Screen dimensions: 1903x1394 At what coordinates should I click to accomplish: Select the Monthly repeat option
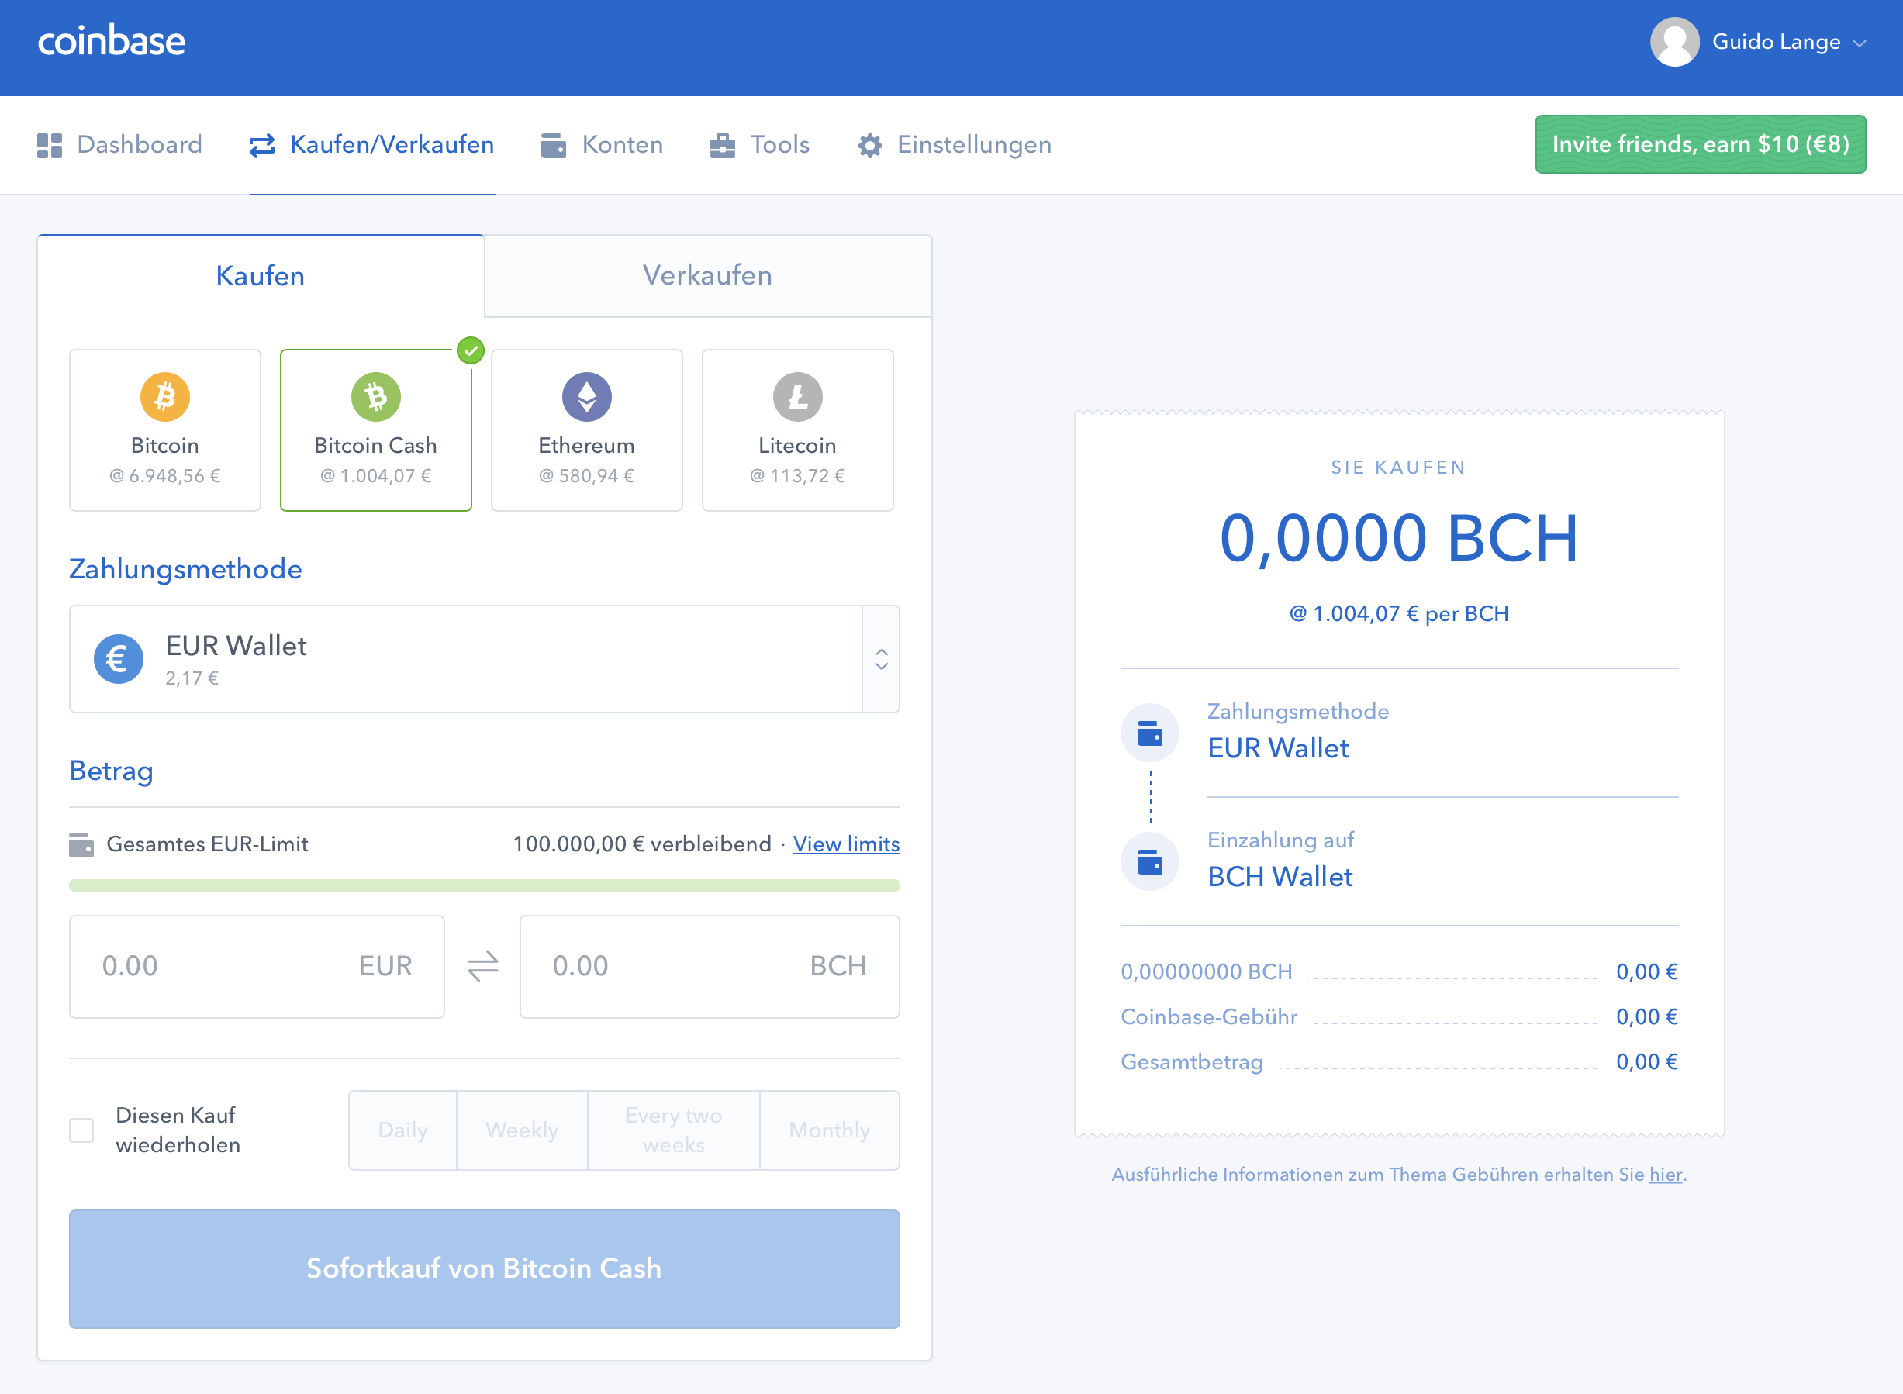830,1130
